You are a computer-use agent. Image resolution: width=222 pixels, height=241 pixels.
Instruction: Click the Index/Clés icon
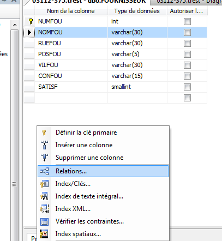[x=44, y=184]
